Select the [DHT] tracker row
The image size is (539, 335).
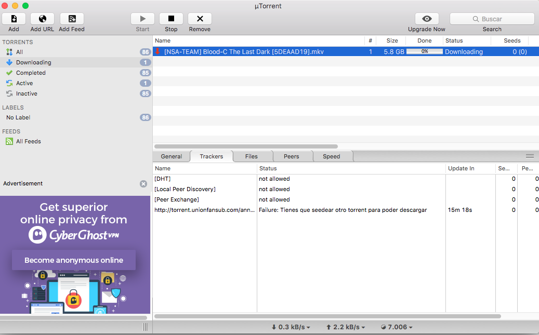pyautogui.click(x=346, y=179)
